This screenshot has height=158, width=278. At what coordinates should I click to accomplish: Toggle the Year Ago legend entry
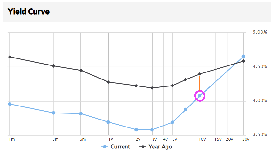(x=155, y=147)
